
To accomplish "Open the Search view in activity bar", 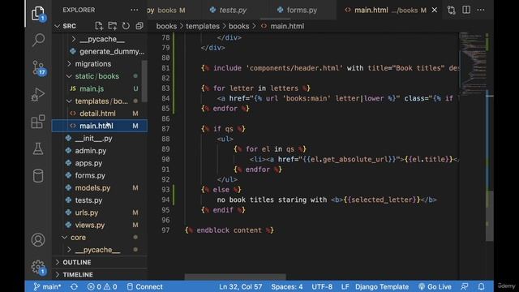I will (x=38, y=40).
